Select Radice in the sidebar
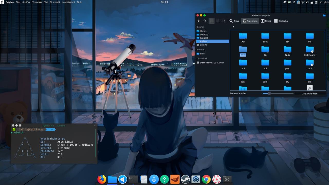Viewport: 329px width, 185px height. point(212,41)
